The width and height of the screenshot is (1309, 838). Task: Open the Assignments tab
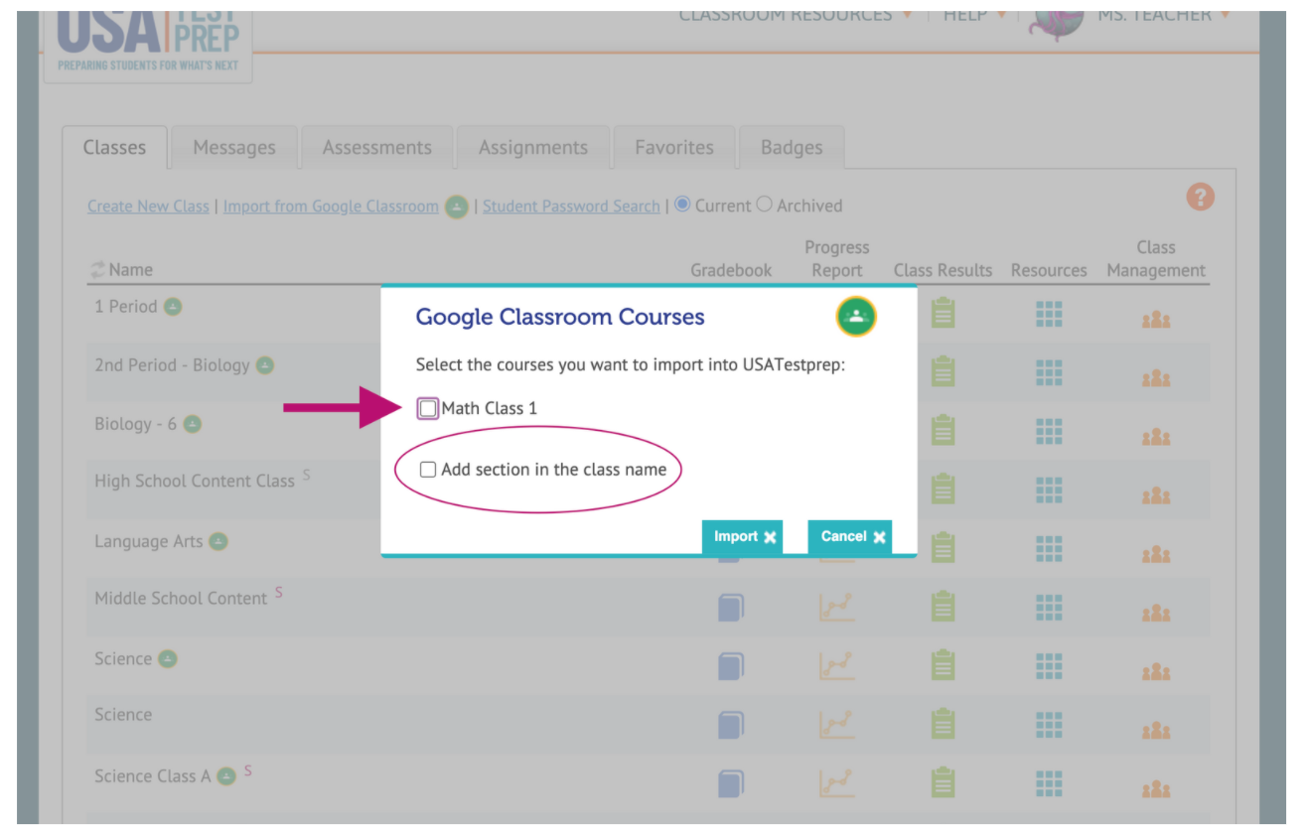[533, 148]
